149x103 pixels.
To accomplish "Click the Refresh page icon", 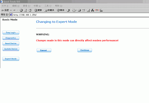I will click(x=26, y=10).
